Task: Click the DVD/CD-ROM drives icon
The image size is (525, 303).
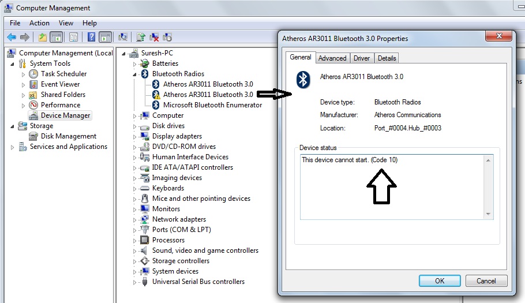Action: coord(145,147)
